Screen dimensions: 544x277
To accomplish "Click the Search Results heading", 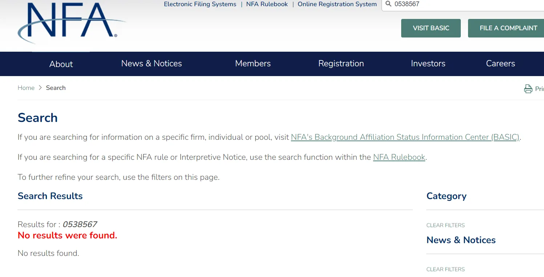I will [50, 196].
